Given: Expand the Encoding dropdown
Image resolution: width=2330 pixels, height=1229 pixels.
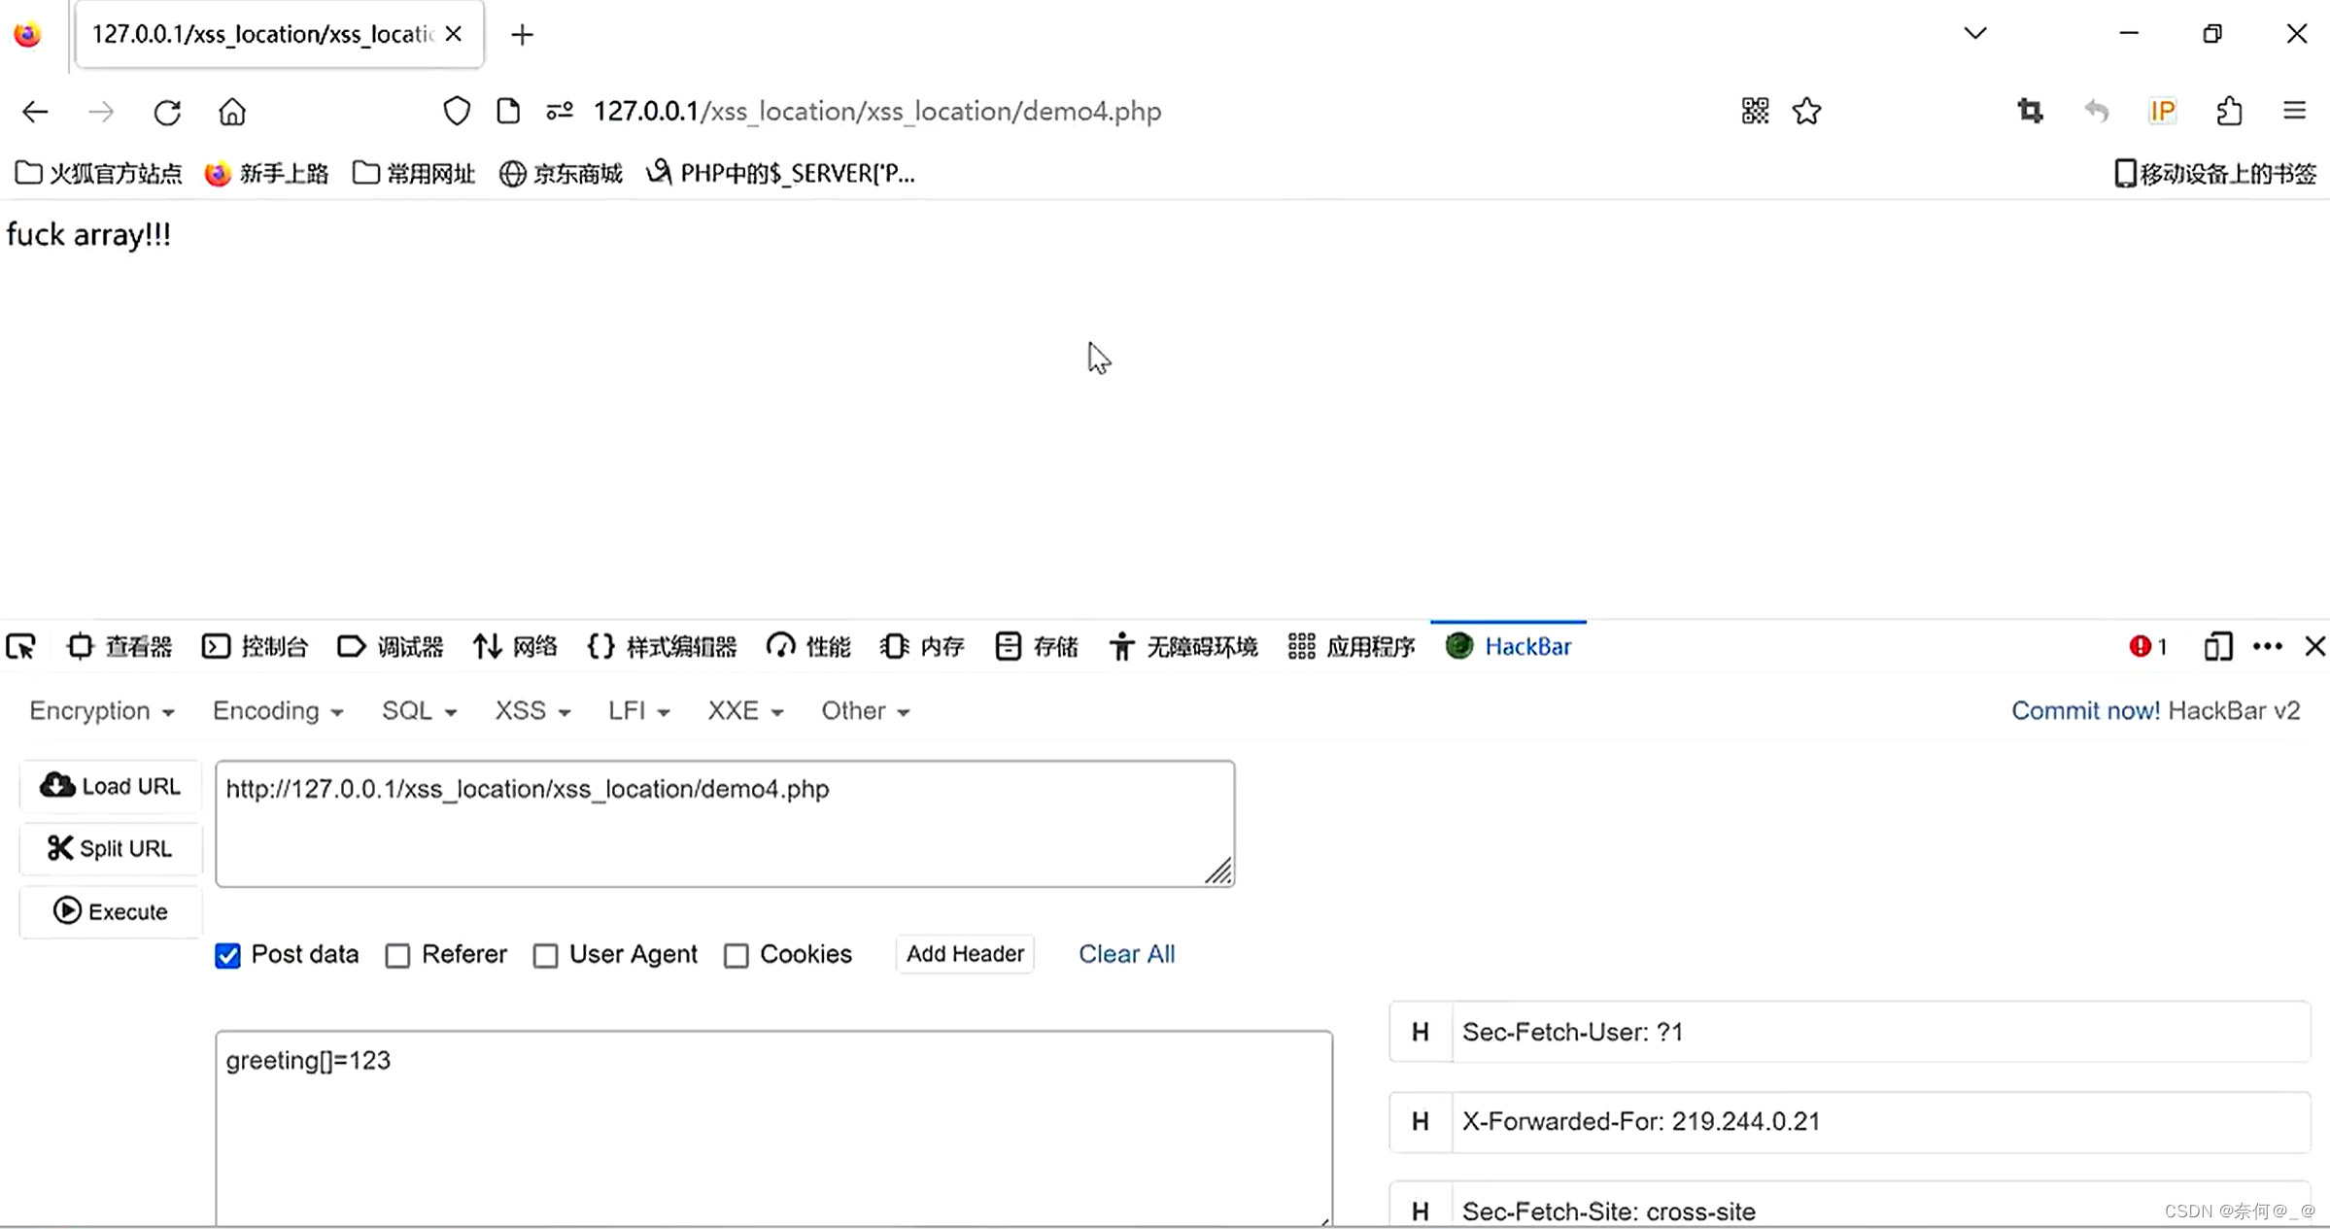Looking at the screenshot, I should [278, 711].
